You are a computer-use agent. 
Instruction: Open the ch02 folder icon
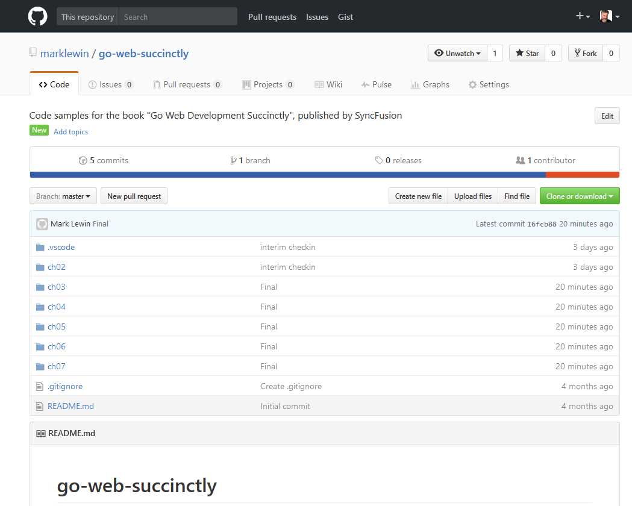click(40, 267)
